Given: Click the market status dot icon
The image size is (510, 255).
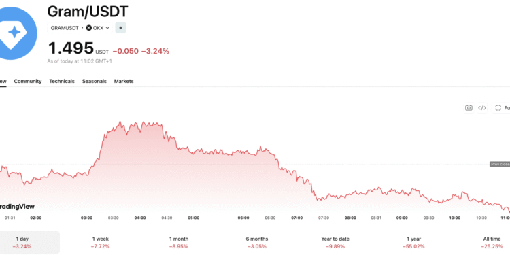Looking at the screenshot, I should coord(120,28).
